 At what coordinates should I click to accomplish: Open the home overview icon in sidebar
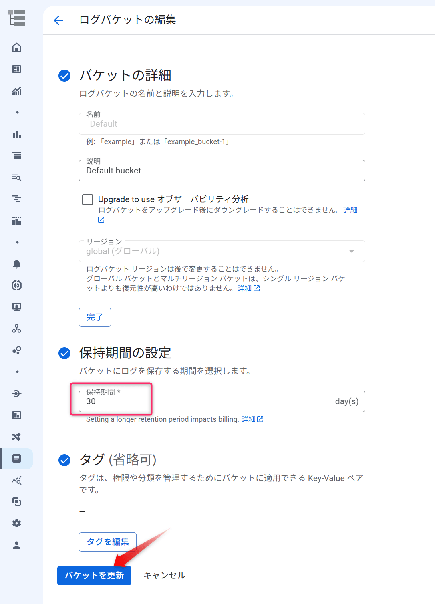click(x=17, y=48)
